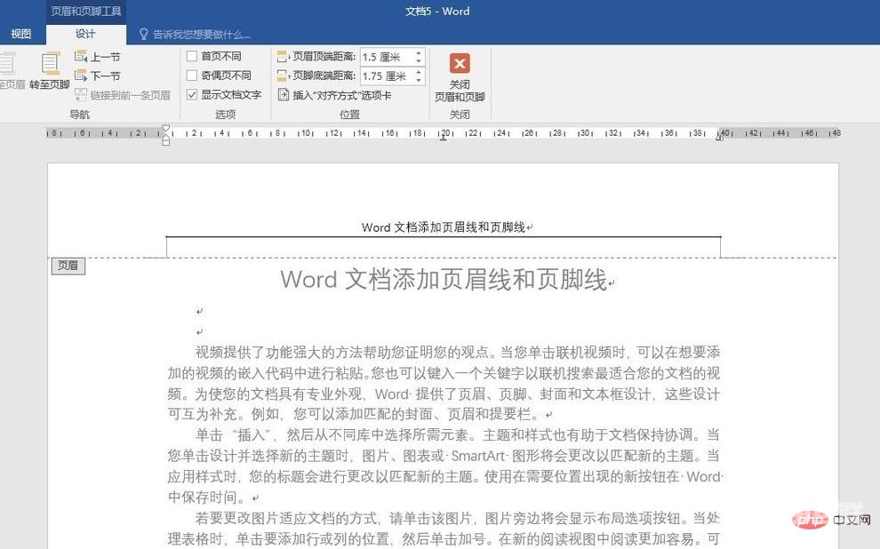
Task: Increase header top distance with up arrow
Action: (419, 53)
